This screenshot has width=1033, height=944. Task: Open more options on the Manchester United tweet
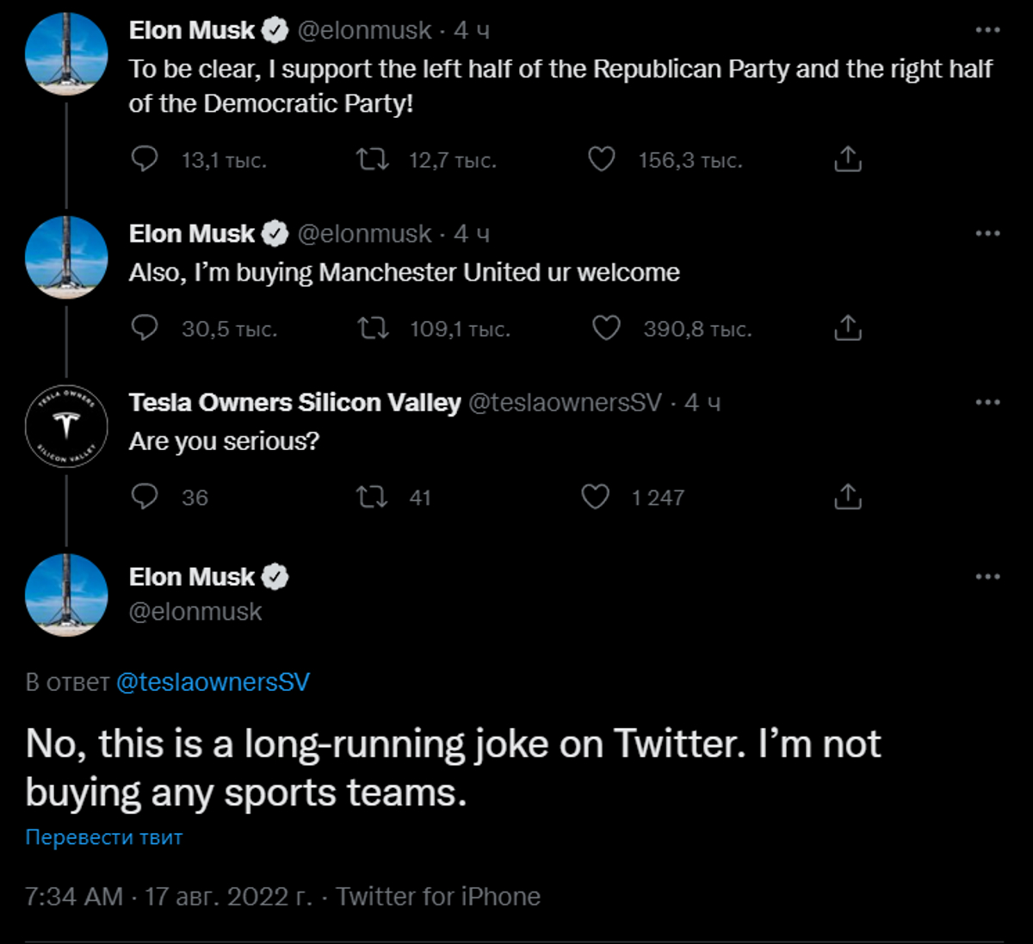pos(987,233)
